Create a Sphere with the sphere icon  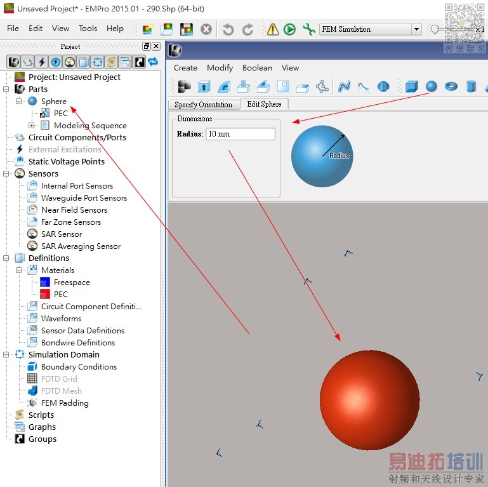tap(431, 86)
